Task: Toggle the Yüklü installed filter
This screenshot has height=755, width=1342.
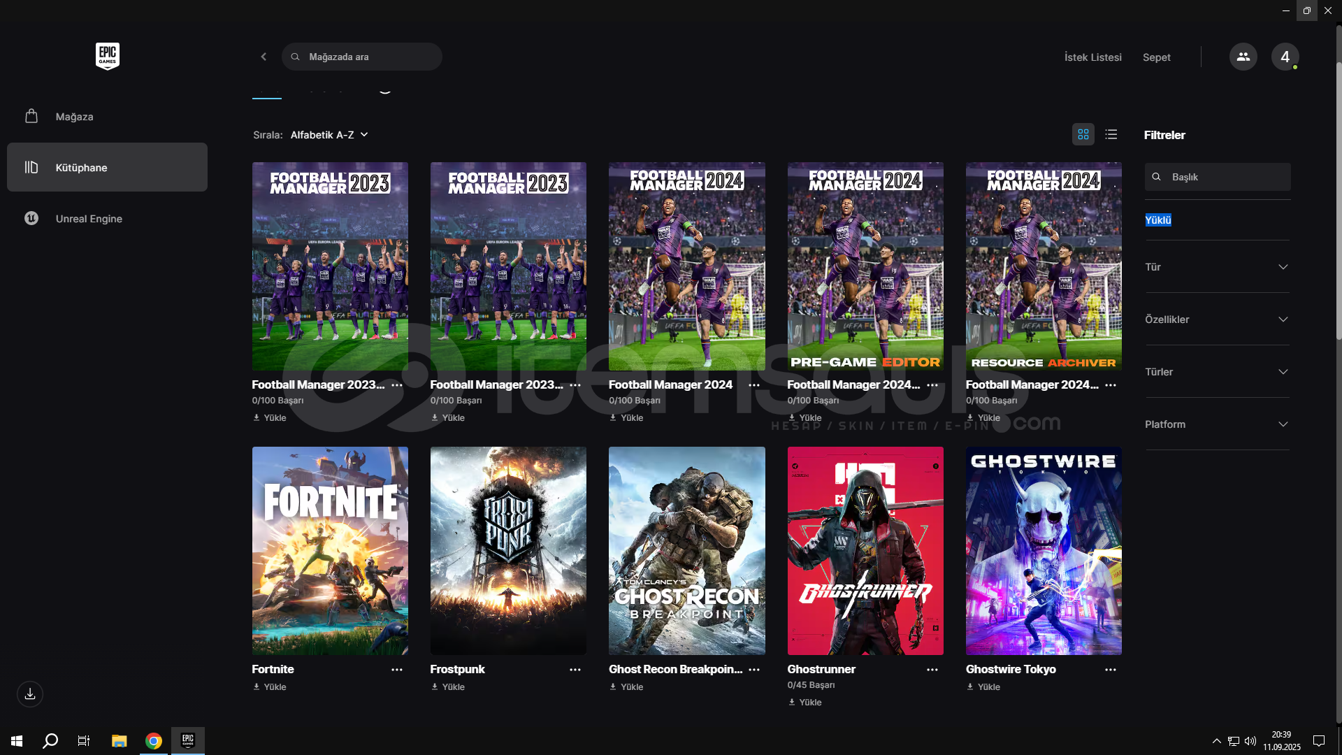Action: click(1158, 220)
